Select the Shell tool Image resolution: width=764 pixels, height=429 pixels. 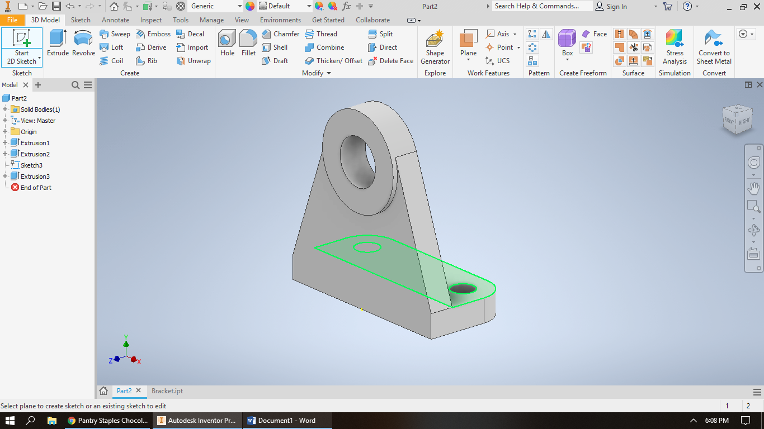coord(275,47)
